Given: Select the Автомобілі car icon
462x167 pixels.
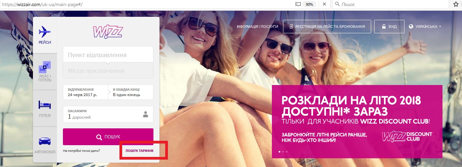Looking at the screenshot, I should (45, 141).
